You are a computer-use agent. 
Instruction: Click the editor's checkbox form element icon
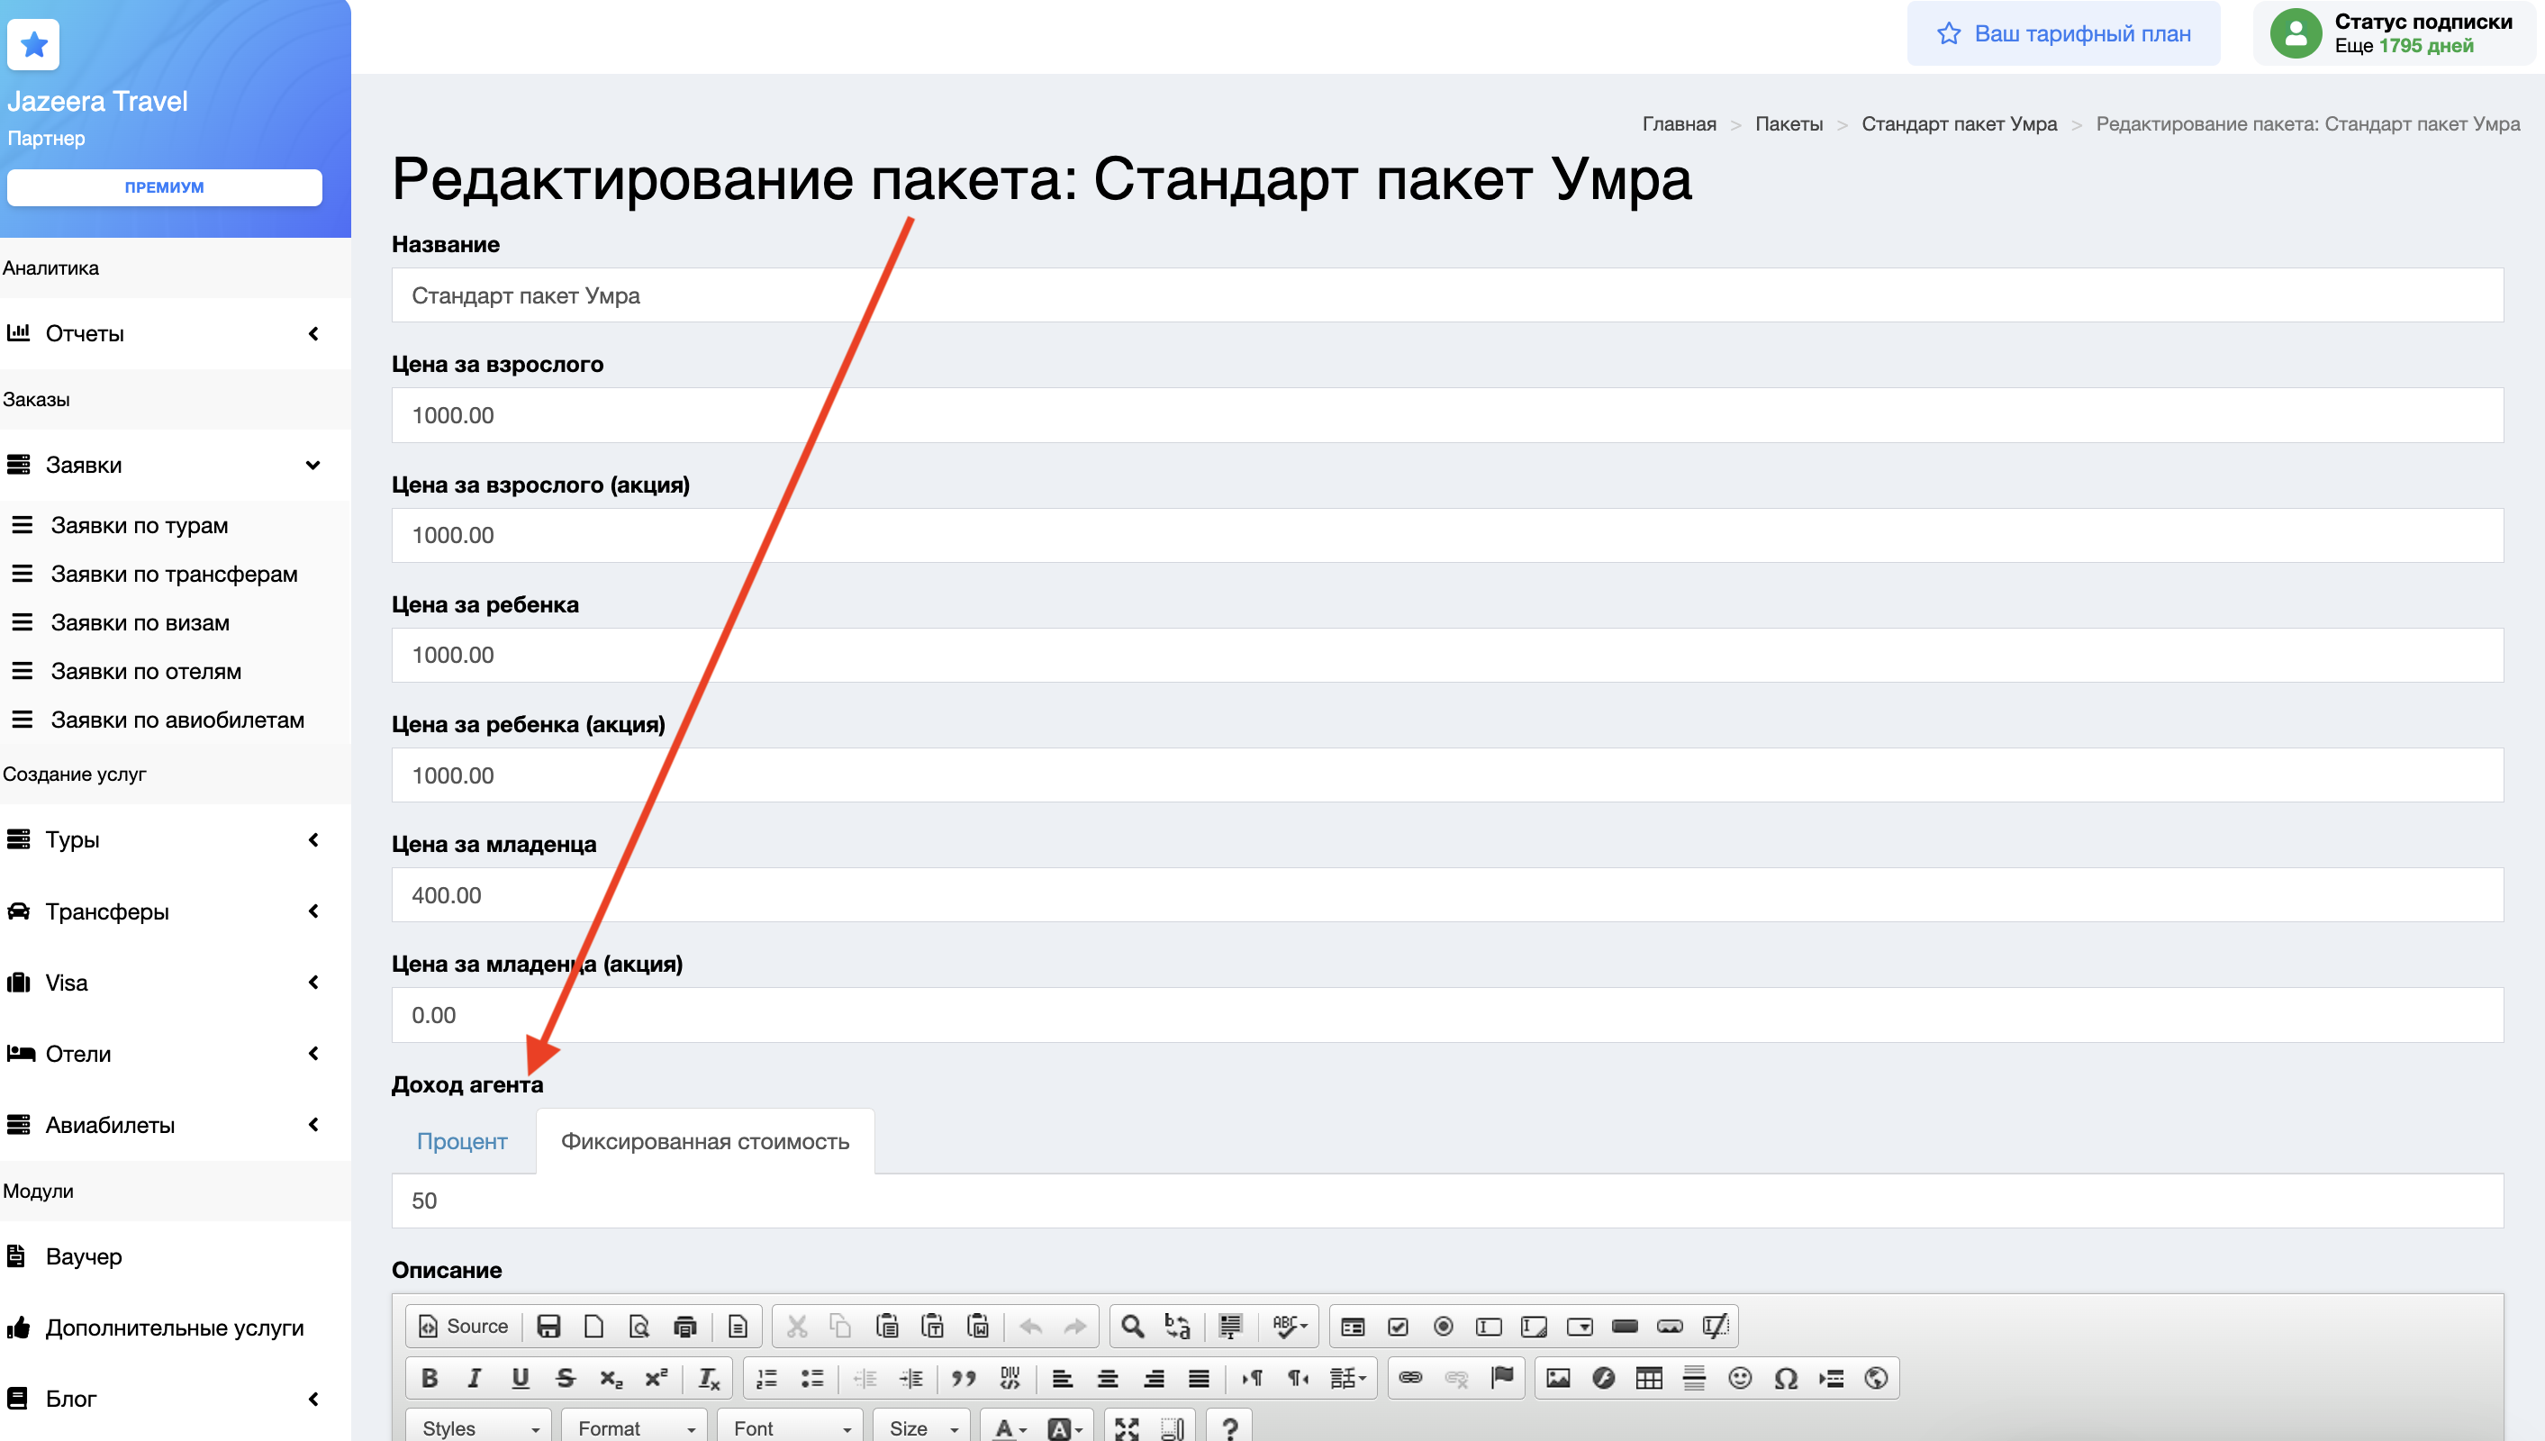[1397, 1327]
